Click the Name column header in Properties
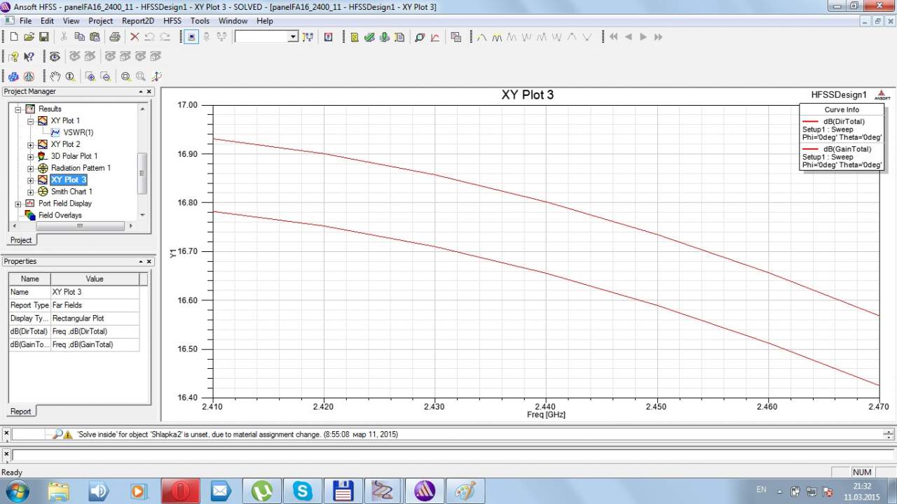This screenshot has width=897, height=504. (x=29, y=279)
